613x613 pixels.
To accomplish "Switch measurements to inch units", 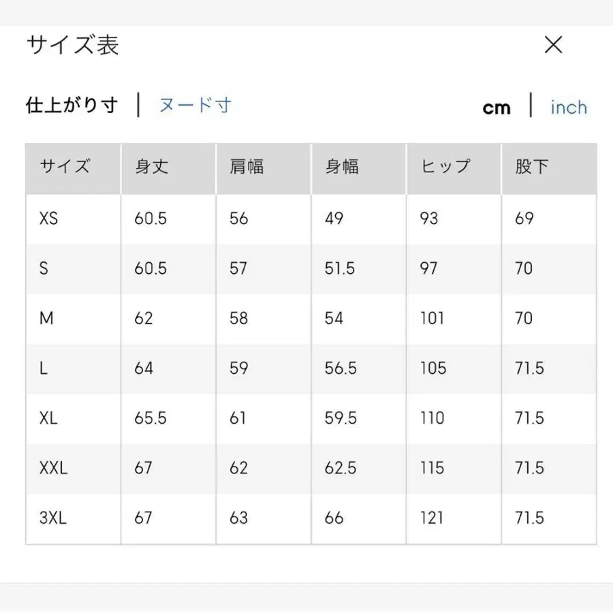I will 569,107.
